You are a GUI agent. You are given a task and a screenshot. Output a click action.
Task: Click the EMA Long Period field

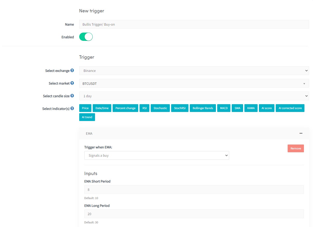click(194, 214)
